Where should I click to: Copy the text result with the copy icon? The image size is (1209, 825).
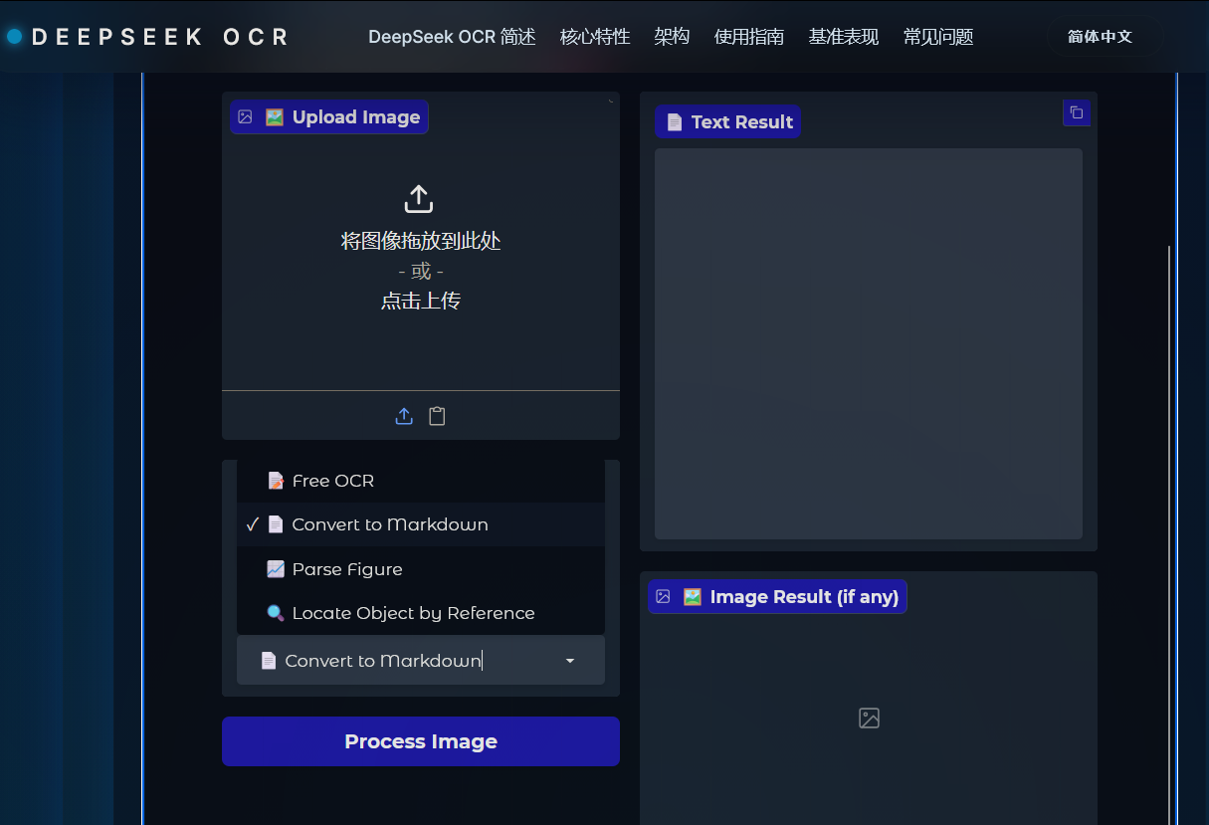pyautogui.click(x=1076, y=112)
